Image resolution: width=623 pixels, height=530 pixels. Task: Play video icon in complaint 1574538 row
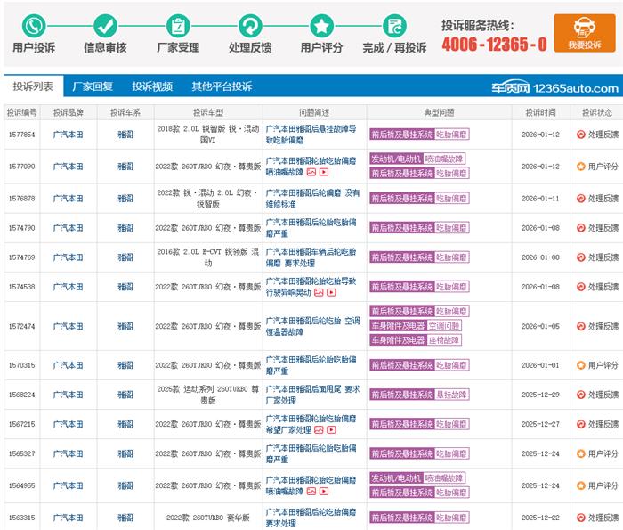pos(331,292)
